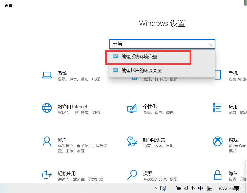This screenshot has width=247, height=193.
Task: Open the 轻松使用 accessibility icon
Action: (47, 175)
